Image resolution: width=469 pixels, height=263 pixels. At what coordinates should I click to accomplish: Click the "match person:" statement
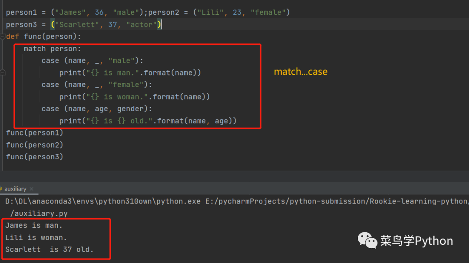click(x=53, y=49)
